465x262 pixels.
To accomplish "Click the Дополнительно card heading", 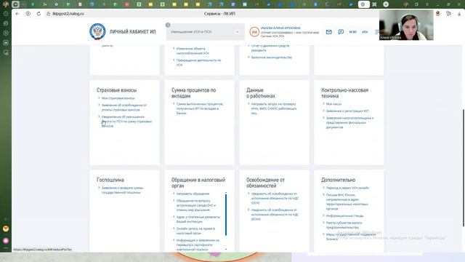I will 338,180.
